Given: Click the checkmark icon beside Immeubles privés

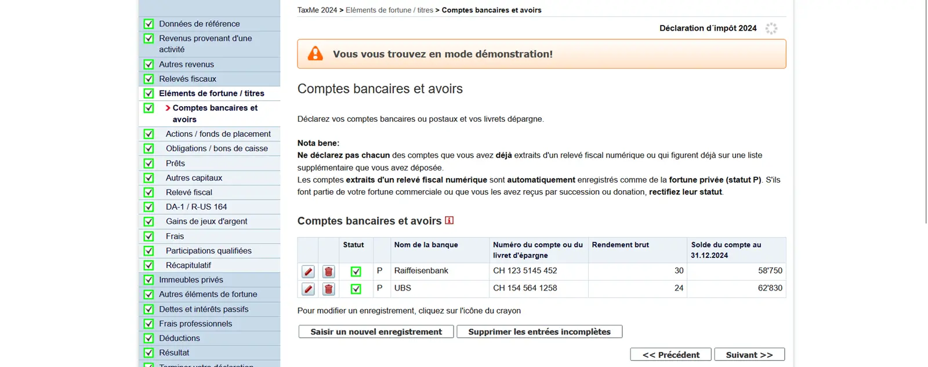Looking at the screenshot, I should click(148, 279).
